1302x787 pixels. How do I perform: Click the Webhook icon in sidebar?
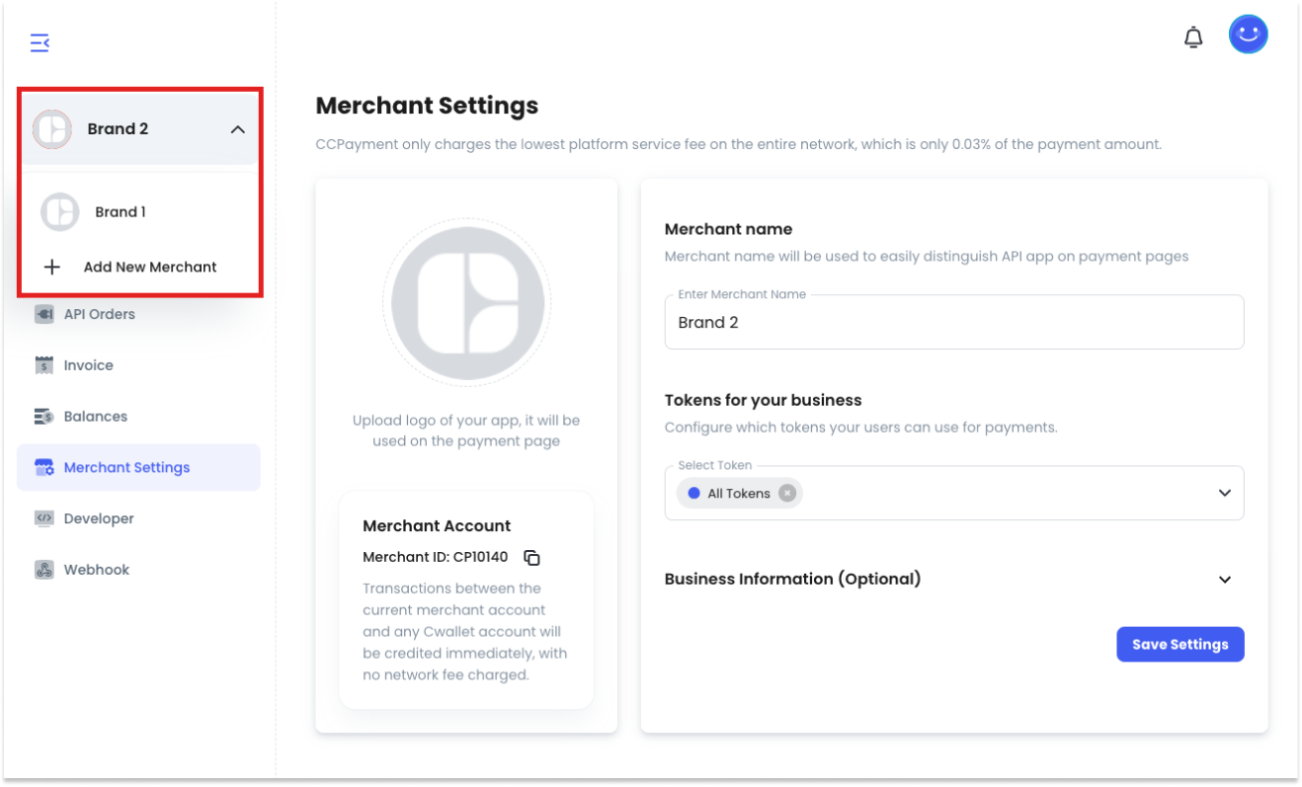(x=44, y=570)
